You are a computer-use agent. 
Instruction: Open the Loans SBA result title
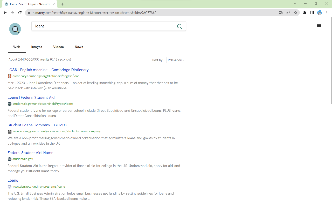13,180
